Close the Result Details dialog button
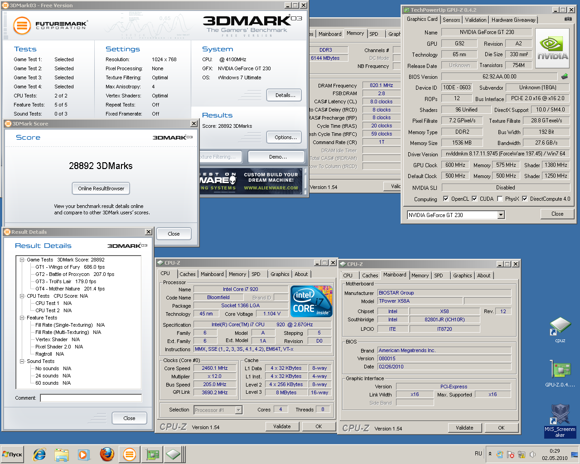 [129, 418]
